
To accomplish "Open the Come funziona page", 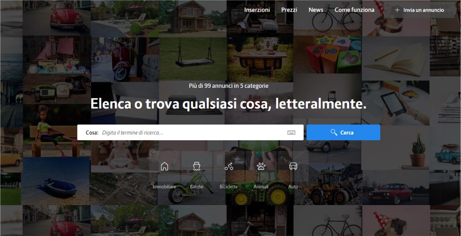I will point(354,10).
